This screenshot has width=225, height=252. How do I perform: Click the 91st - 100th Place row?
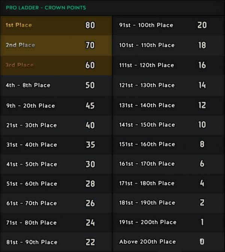169,25
